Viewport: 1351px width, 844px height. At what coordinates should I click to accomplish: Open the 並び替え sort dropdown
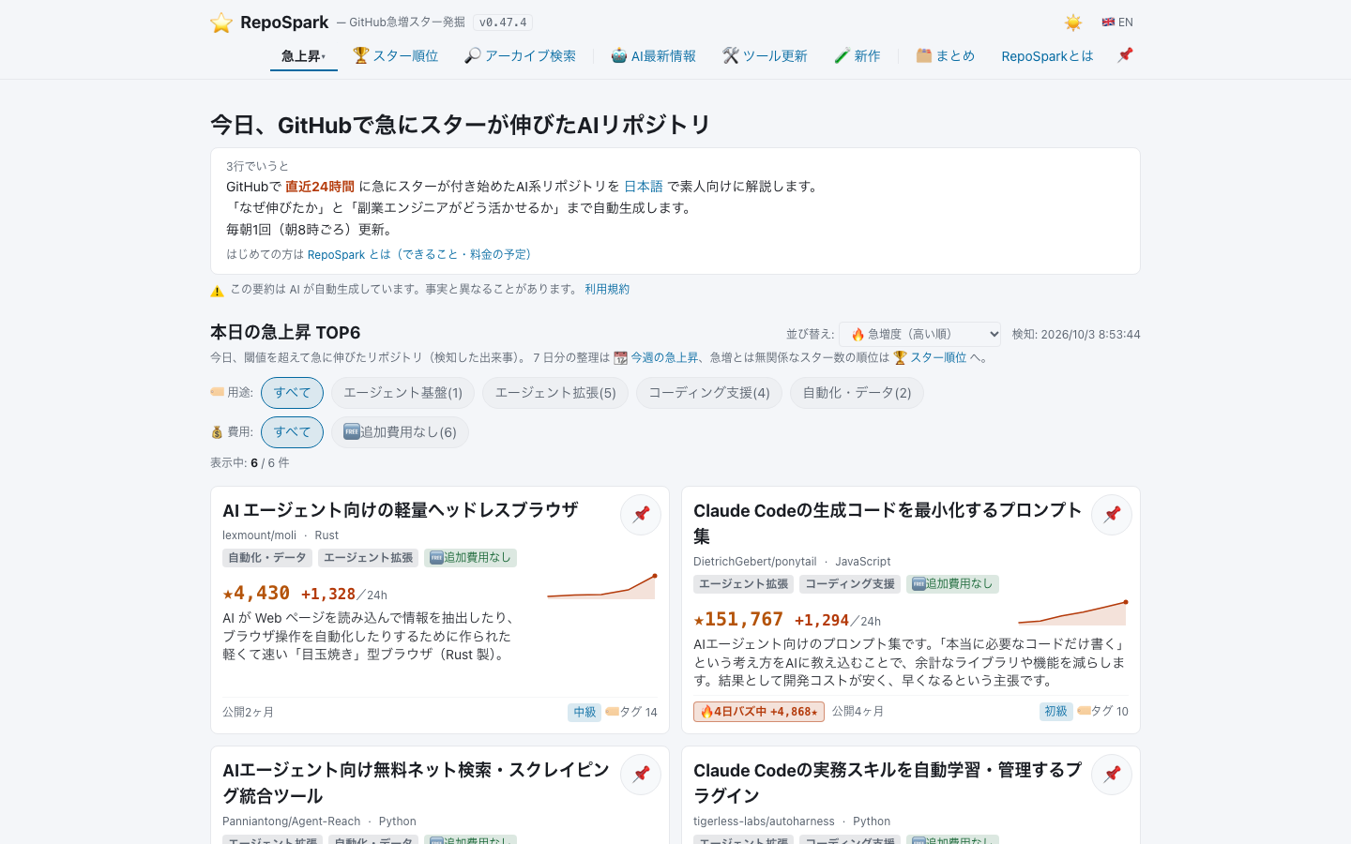pos(920,334)
